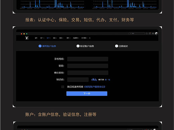174x130 pixels.
Task: Focus the 密码 input field
Action: coord(88,66)
